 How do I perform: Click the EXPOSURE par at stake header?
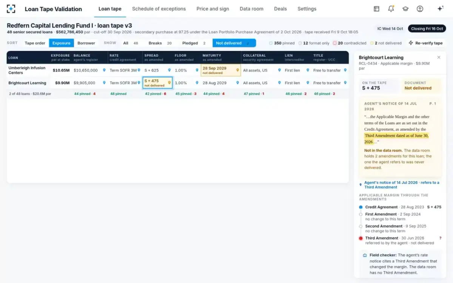pyautogui.click(x=60, y=57)
